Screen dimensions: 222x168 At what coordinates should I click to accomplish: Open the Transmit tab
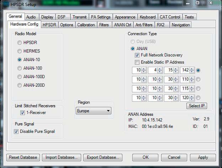80,17
